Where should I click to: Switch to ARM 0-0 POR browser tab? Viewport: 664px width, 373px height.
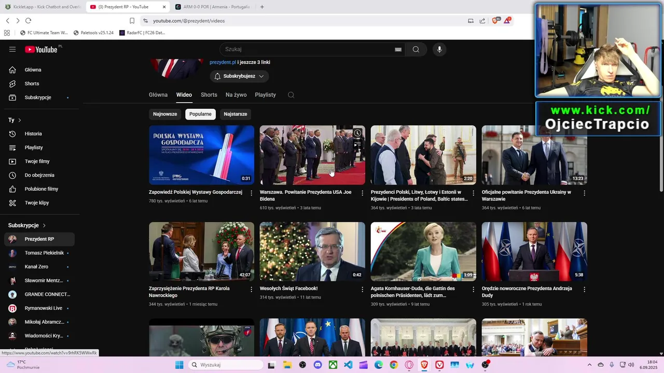coord(213,7)
